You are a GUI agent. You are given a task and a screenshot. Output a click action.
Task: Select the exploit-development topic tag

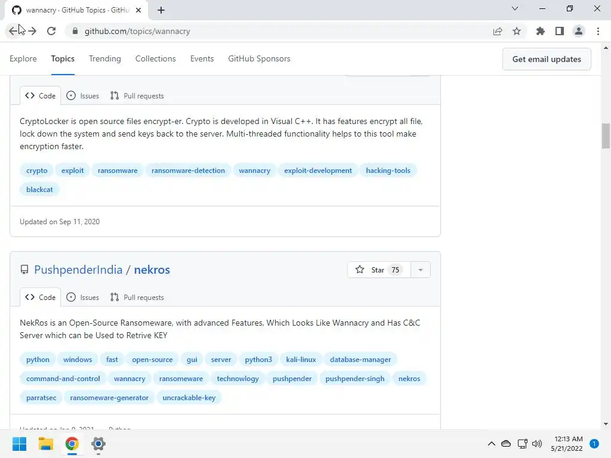[318, 171]
